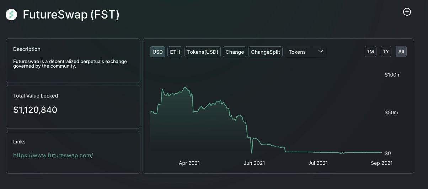This screenshot has height=189, width=428.
Task: Set chart range to 1Y
Action: pos(386,52)
